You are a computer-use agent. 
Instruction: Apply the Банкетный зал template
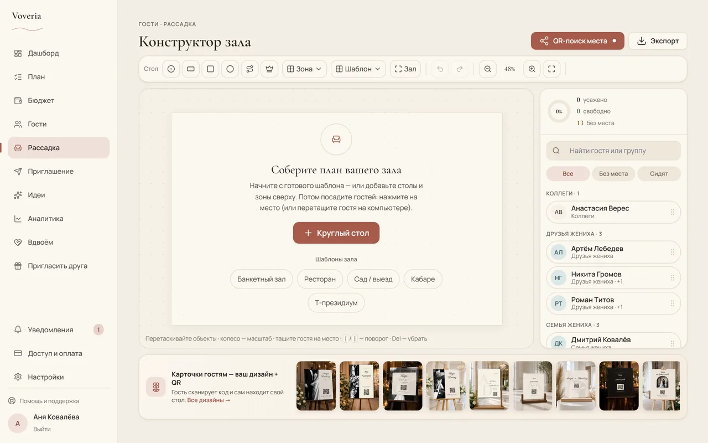point(262,279)
